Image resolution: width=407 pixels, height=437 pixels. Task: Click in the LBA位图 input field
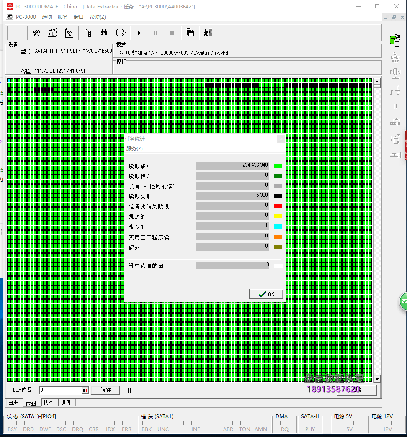(x=60, y=390)
